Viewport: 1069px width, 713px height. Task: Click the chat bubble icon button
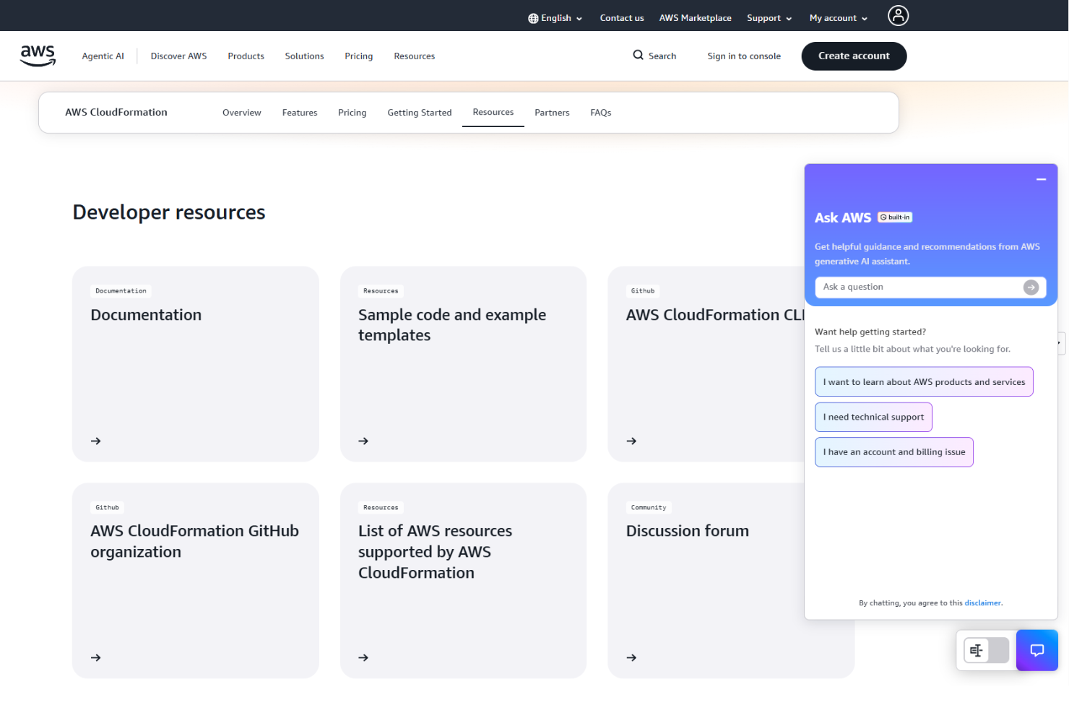1036,650
